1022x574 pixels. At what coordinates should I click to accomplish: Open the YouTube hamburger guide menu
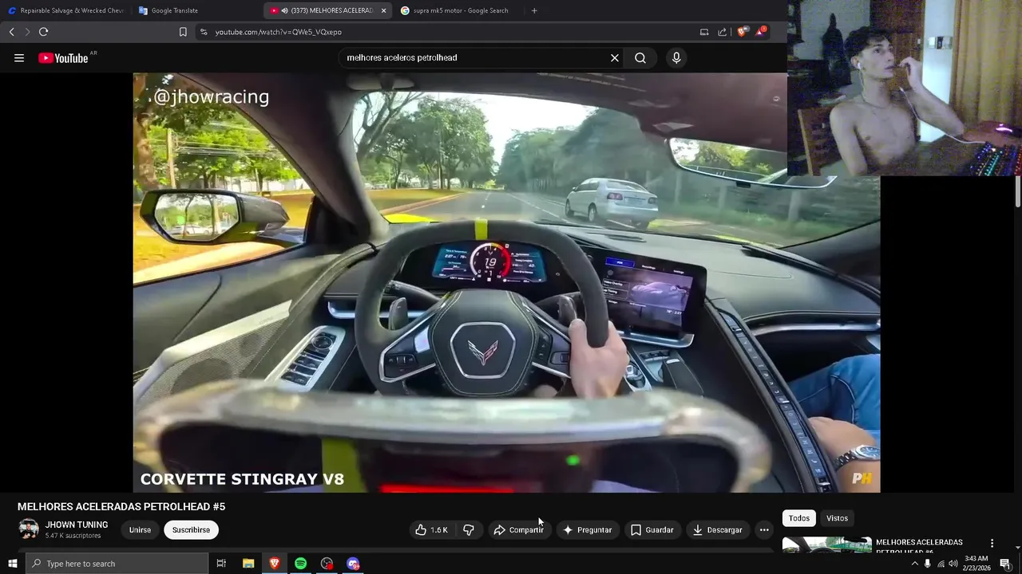pyautogui.click(x=19, y=57)
